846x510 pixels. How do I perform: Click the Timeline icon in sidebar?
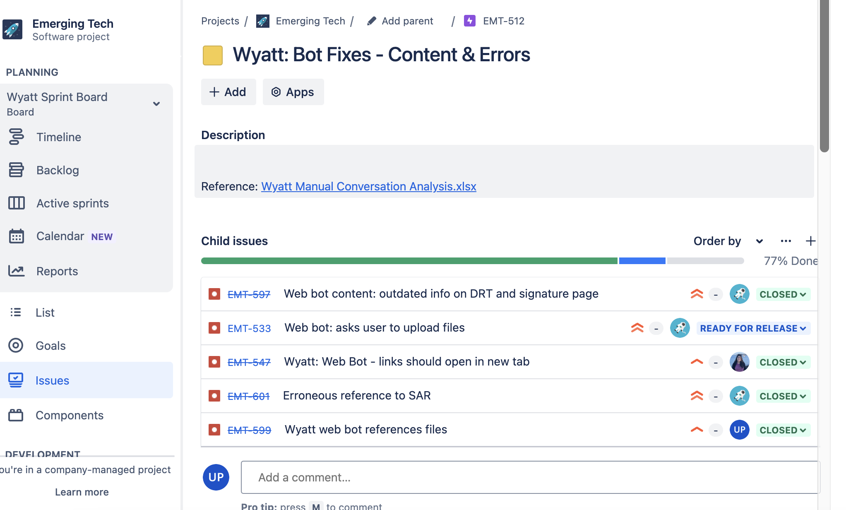click(x=16, y=137)
